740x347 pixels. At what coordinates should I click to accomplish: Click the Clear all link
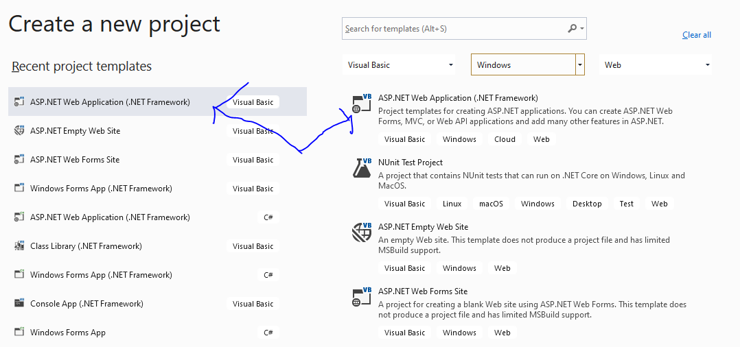697,35
